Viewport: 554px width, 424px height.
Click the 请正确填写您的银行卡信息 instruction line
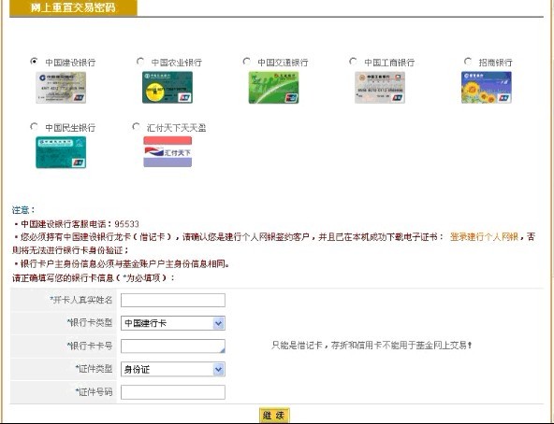click(94, 278)
